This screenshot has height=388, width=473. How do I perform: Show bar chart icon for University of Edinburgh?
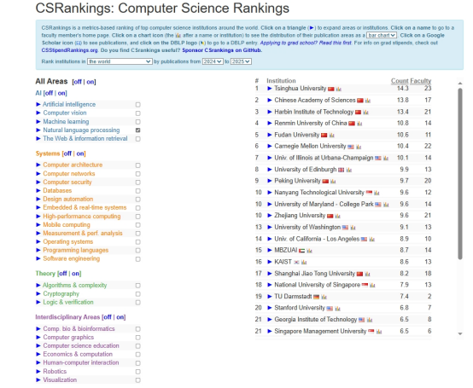[x=349, y=170]
